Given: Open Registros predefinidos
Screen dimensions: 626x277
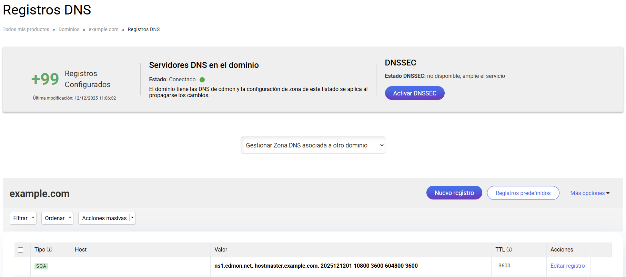Looking at the screenshot, I should [523, 193].
